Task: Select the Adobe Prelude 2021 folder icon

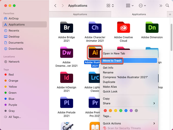Action: coord(67,102)
